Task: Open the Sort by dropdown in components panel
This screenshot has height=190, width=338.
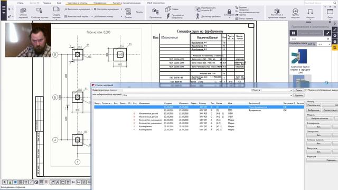Action: pyautogui.click(x=323, y=44)
